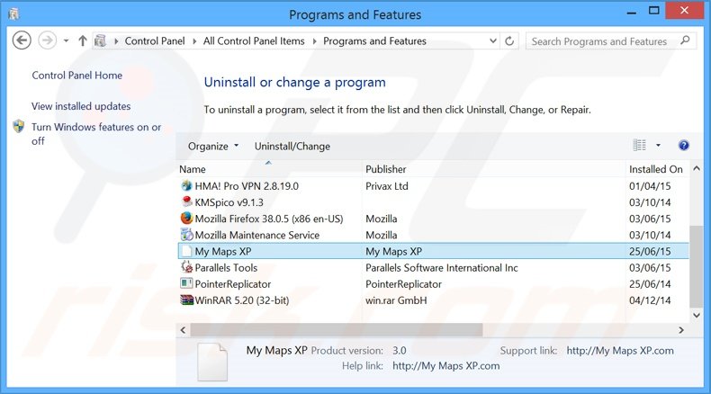The height and width of the screenshot is (394, 711).
Task: Click the Mozilla Maintenance Service icon
Action: [x=186, y=235]
